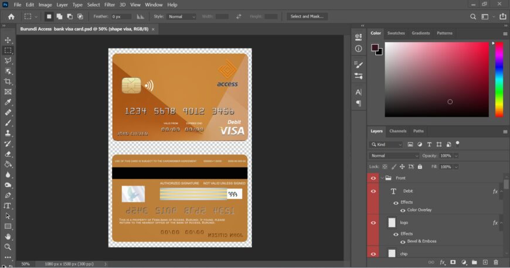Select the Rectangular Marquee tool
510x268 pixels.
click(x=8, y=50)
